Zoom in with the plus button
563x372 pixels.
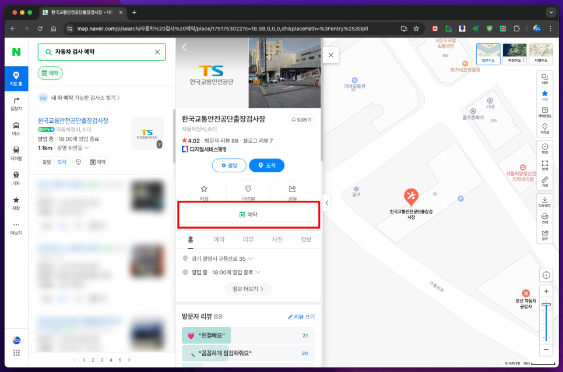pos(546,291)
